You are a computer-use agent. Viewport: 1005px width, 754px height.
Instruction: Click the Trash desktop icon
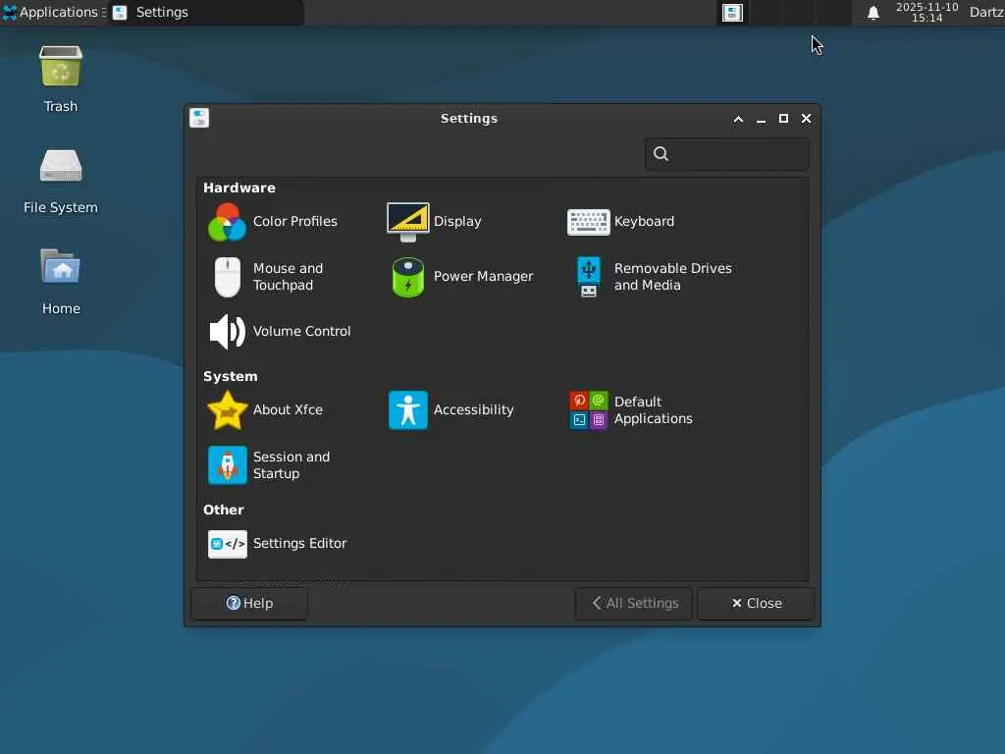[61, 66]
